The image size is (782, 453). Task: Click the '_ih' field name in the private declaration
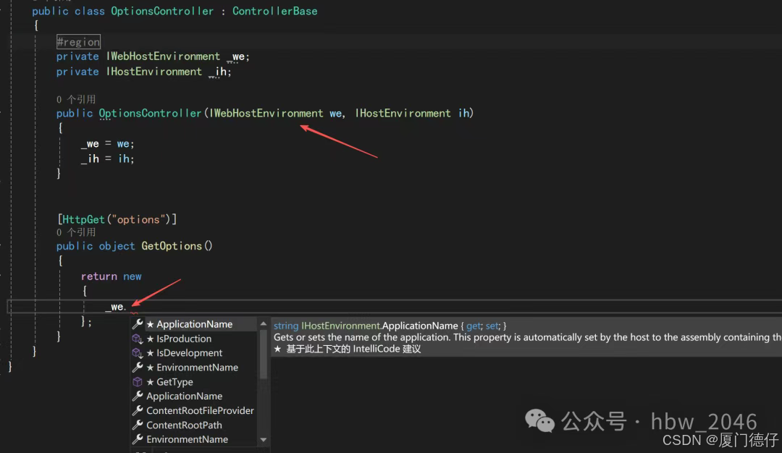click(218, 72)
